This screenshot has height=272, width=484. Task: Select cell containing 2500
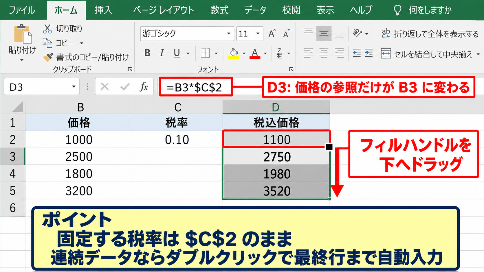[x=79, y=157]
